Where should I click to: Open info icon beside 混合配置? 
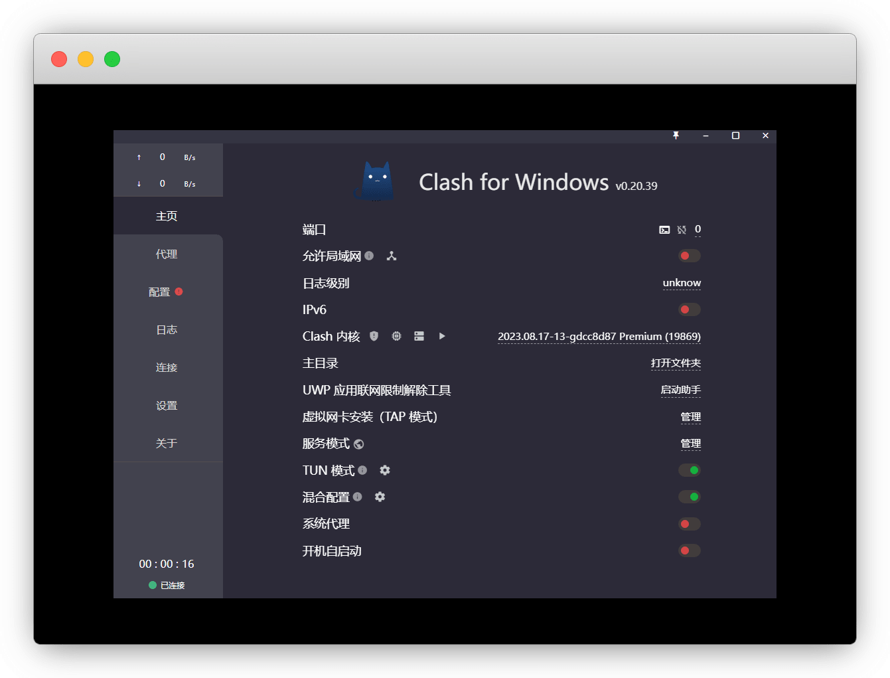tap(358, 497)
